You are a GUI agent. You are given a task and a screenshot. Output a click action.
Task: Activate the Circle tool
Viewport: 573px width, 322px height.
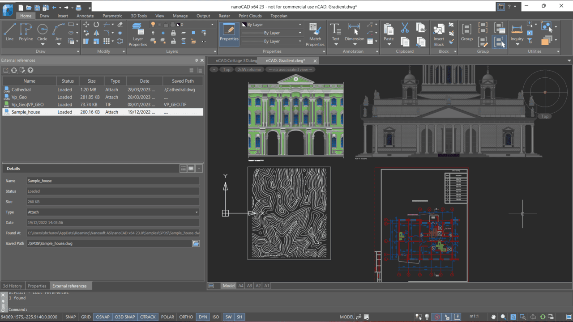pos(42,31)
